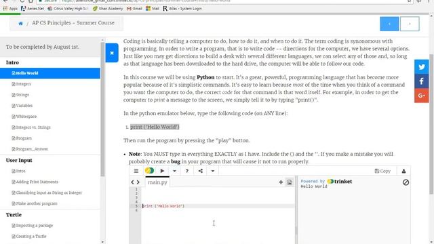Click sidebar scroll down arrow

pos(102,242)
